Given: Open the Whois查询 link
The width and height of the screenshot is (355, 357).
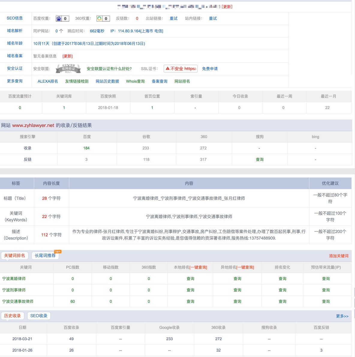Looking at the screenshot, I should coord(135,81).
